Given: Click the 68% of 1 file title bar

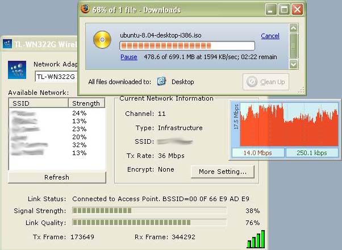Looking at the screenshot, I should (x=136, y=10).
